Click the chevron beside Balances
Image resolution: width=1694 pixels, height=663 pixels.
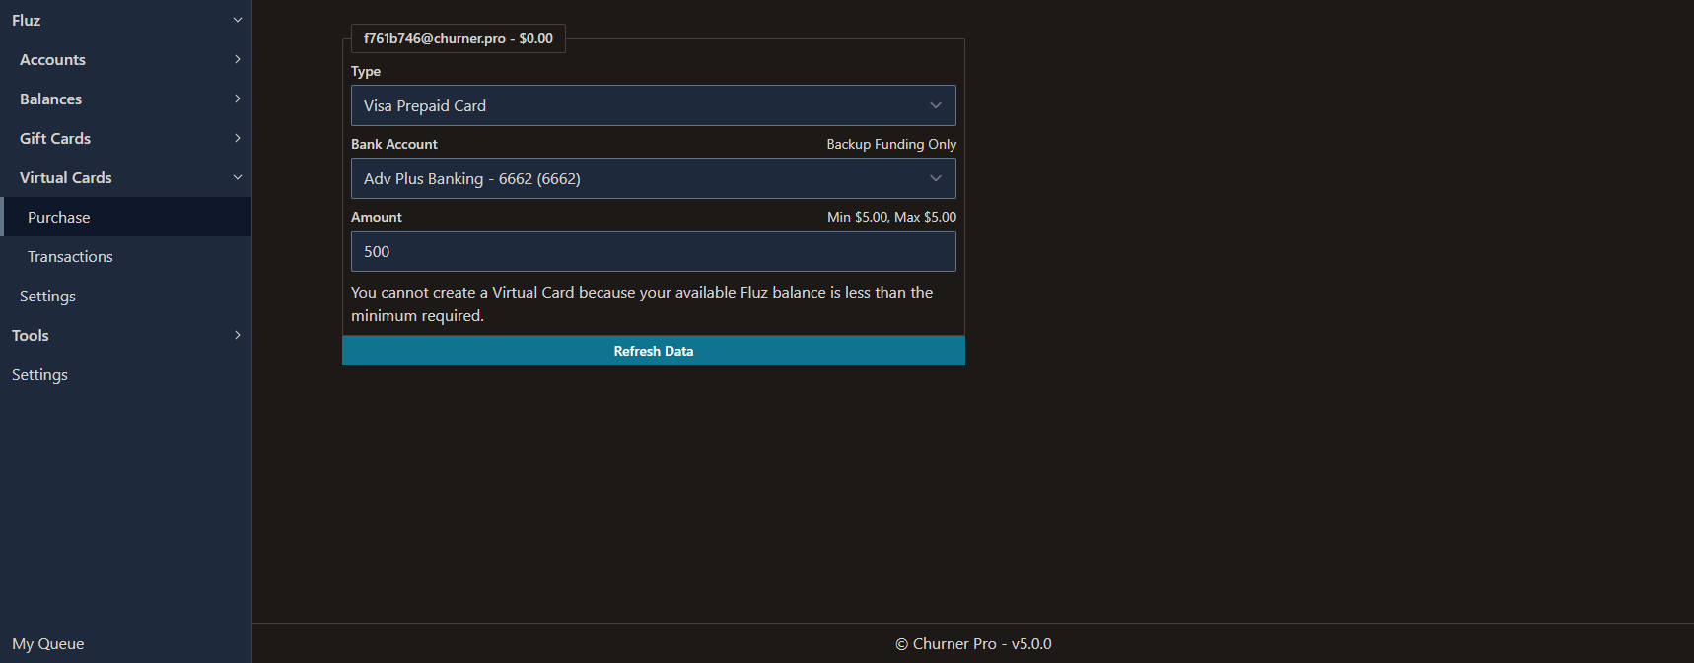pyautogui.click(x=237, y=99)
